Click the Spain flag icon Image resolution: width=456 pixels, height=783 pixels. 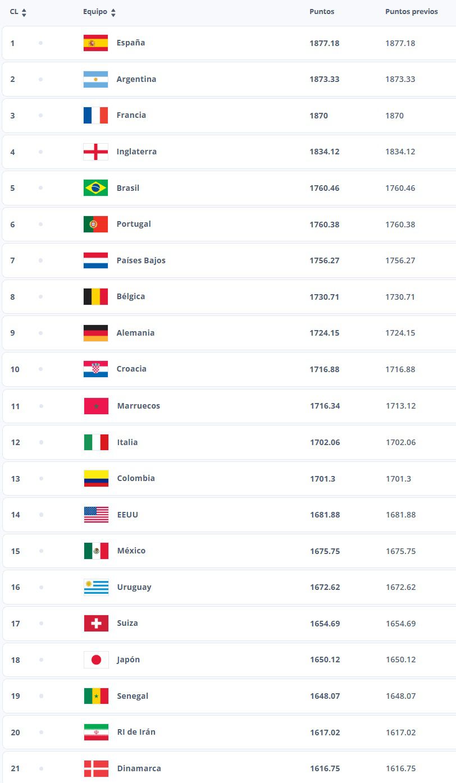click(x=95, y=42)
